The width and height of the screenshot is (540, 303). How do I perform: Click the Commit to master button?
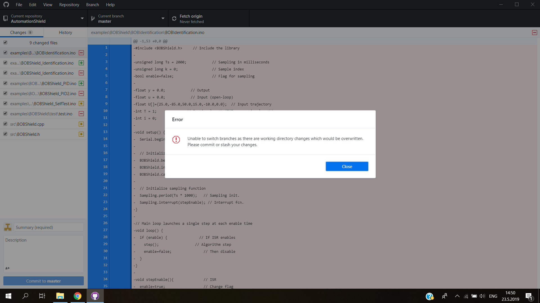pyautogui.click(x=43, y=281)
